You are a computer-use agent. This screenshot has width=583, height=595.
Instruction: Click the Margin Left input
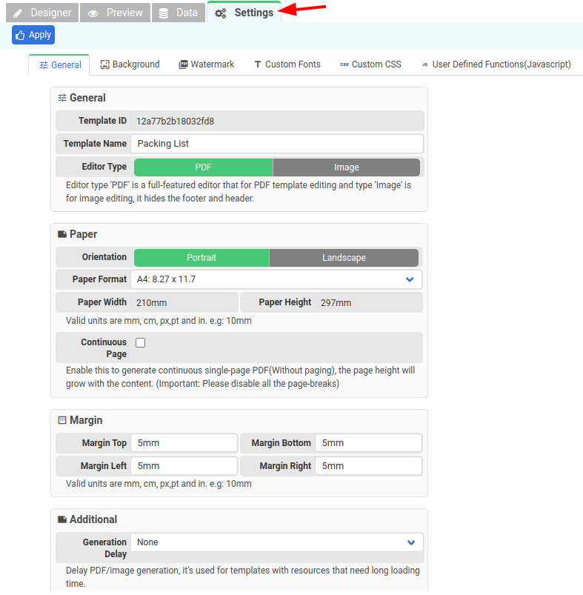click(184, 466)
